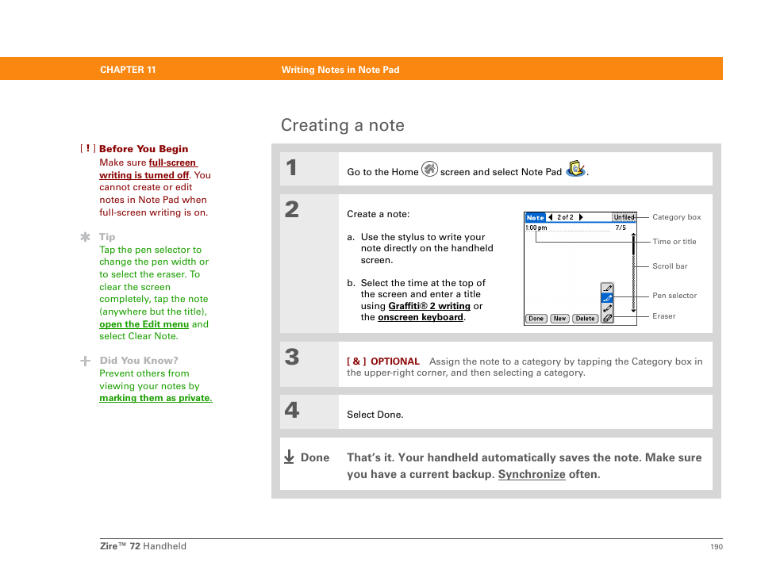Click the scroll bar down arrow
757x585 pixels.
point(633,311)
